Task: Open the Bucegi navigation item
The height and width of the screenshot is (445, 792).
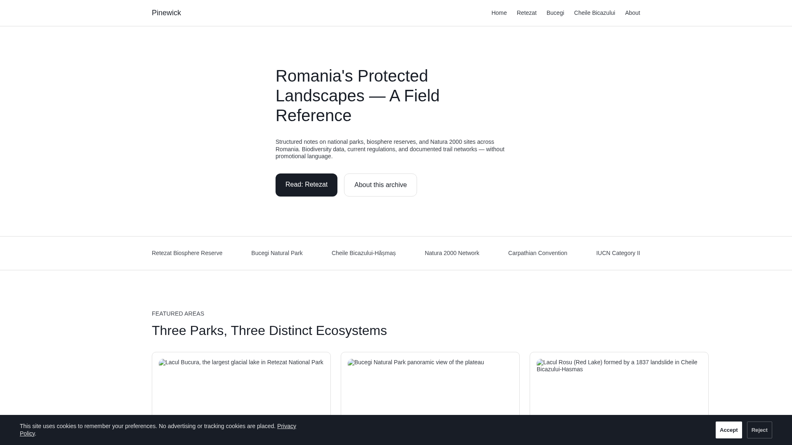Action: 555,13
